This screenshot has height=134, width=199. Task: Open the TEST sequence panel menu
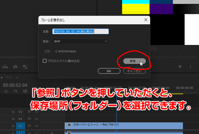pos(17,77)
